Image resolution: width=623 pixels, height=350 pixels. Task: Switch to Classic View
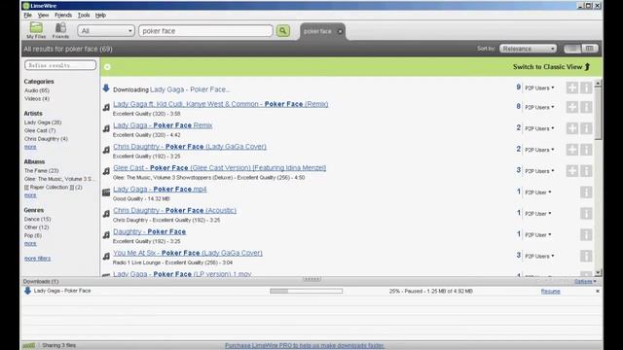[552, 67]
